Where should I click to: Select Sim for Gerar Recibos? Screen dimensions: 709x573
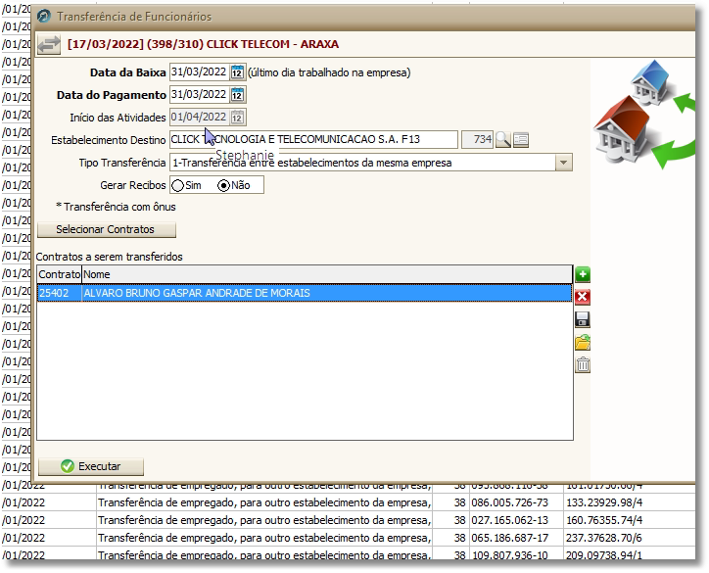[x=177, y=185]
